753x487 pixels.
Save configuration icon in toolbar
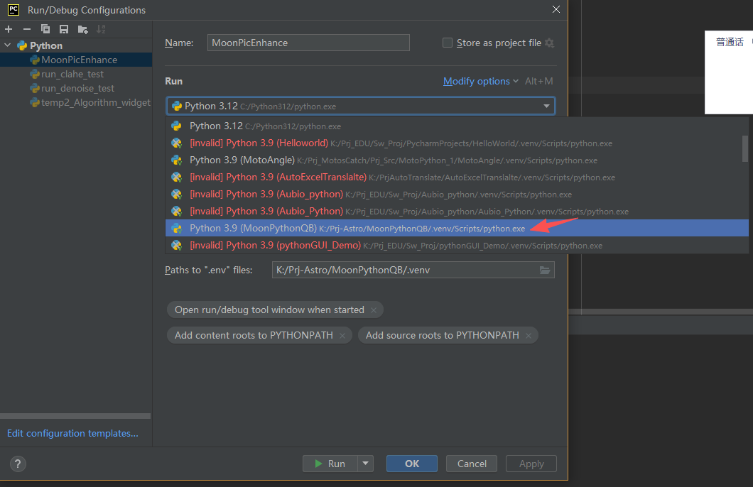point(64,29)
